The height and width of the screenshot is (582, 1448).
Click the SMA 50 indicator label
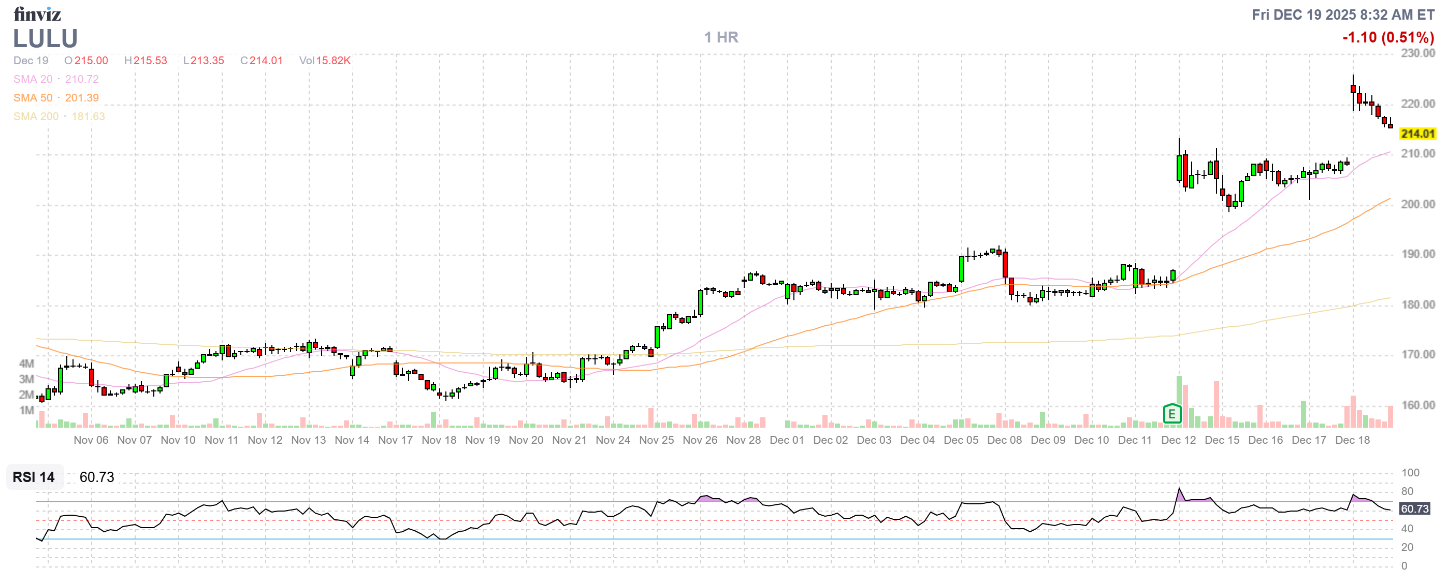(33, 98)
